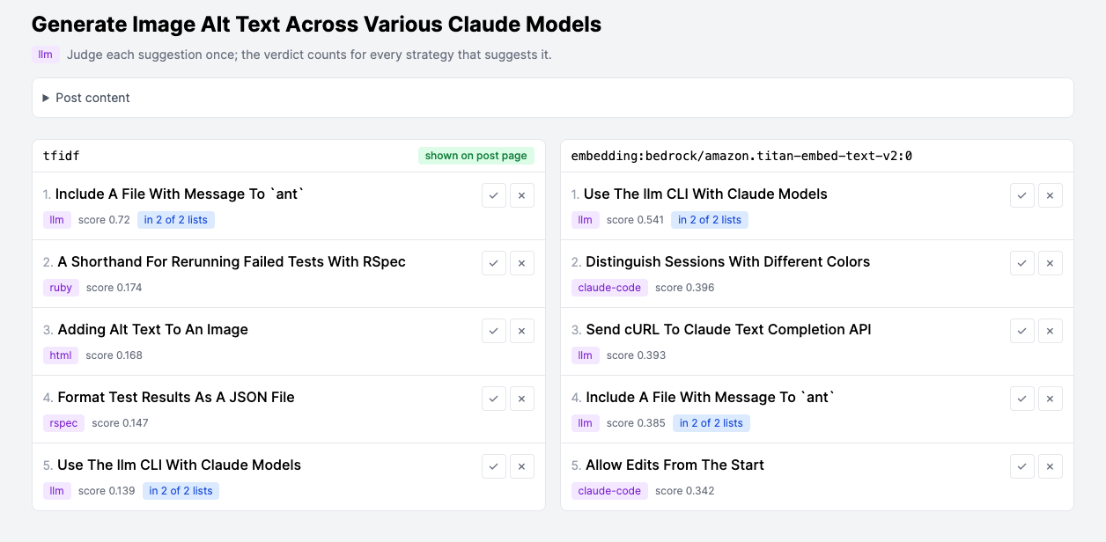Click the "shown on post page" badge
Screen dimensions: 1106x542
coord(476,156)
